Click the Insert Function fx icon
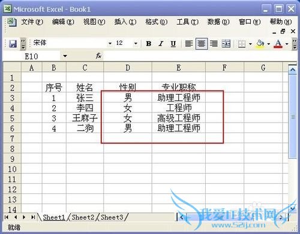 pyautogui.click(x=98, y=56)
